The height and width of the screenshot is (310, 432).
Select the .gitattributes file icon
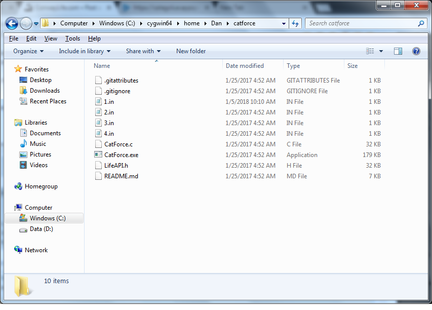(98, 80)
